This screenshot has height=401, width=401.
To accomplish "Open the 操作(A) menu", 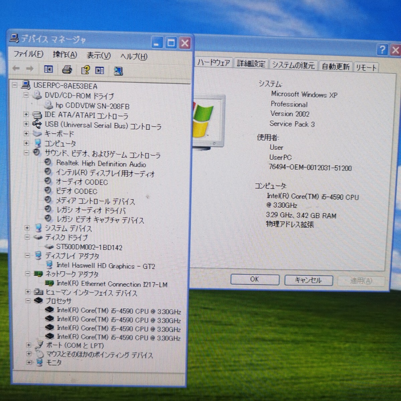I will (x=65, y=55).
